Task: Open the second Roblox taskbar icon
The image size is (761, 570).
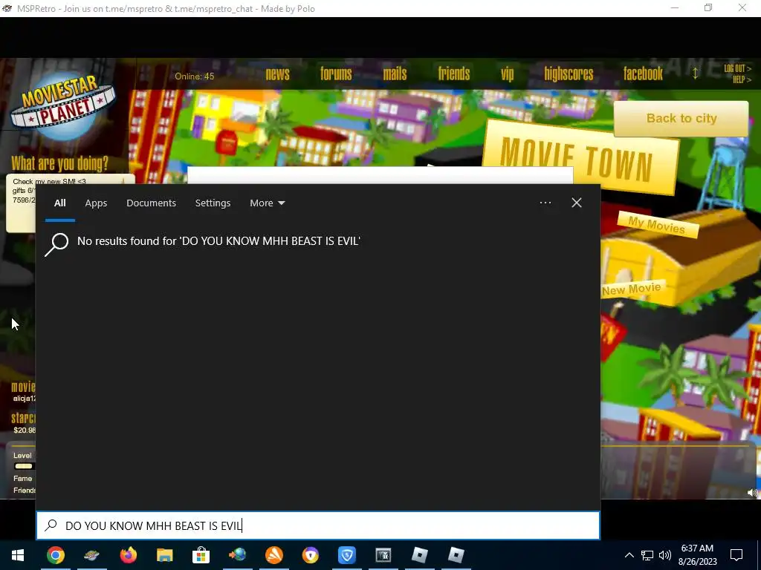Action: pyautogui.click(x=456, y=555)
